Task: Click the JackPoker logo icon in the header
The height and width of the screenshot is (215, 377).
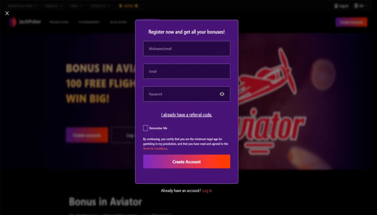Action: pyautogui.click(x=13, y=22)
